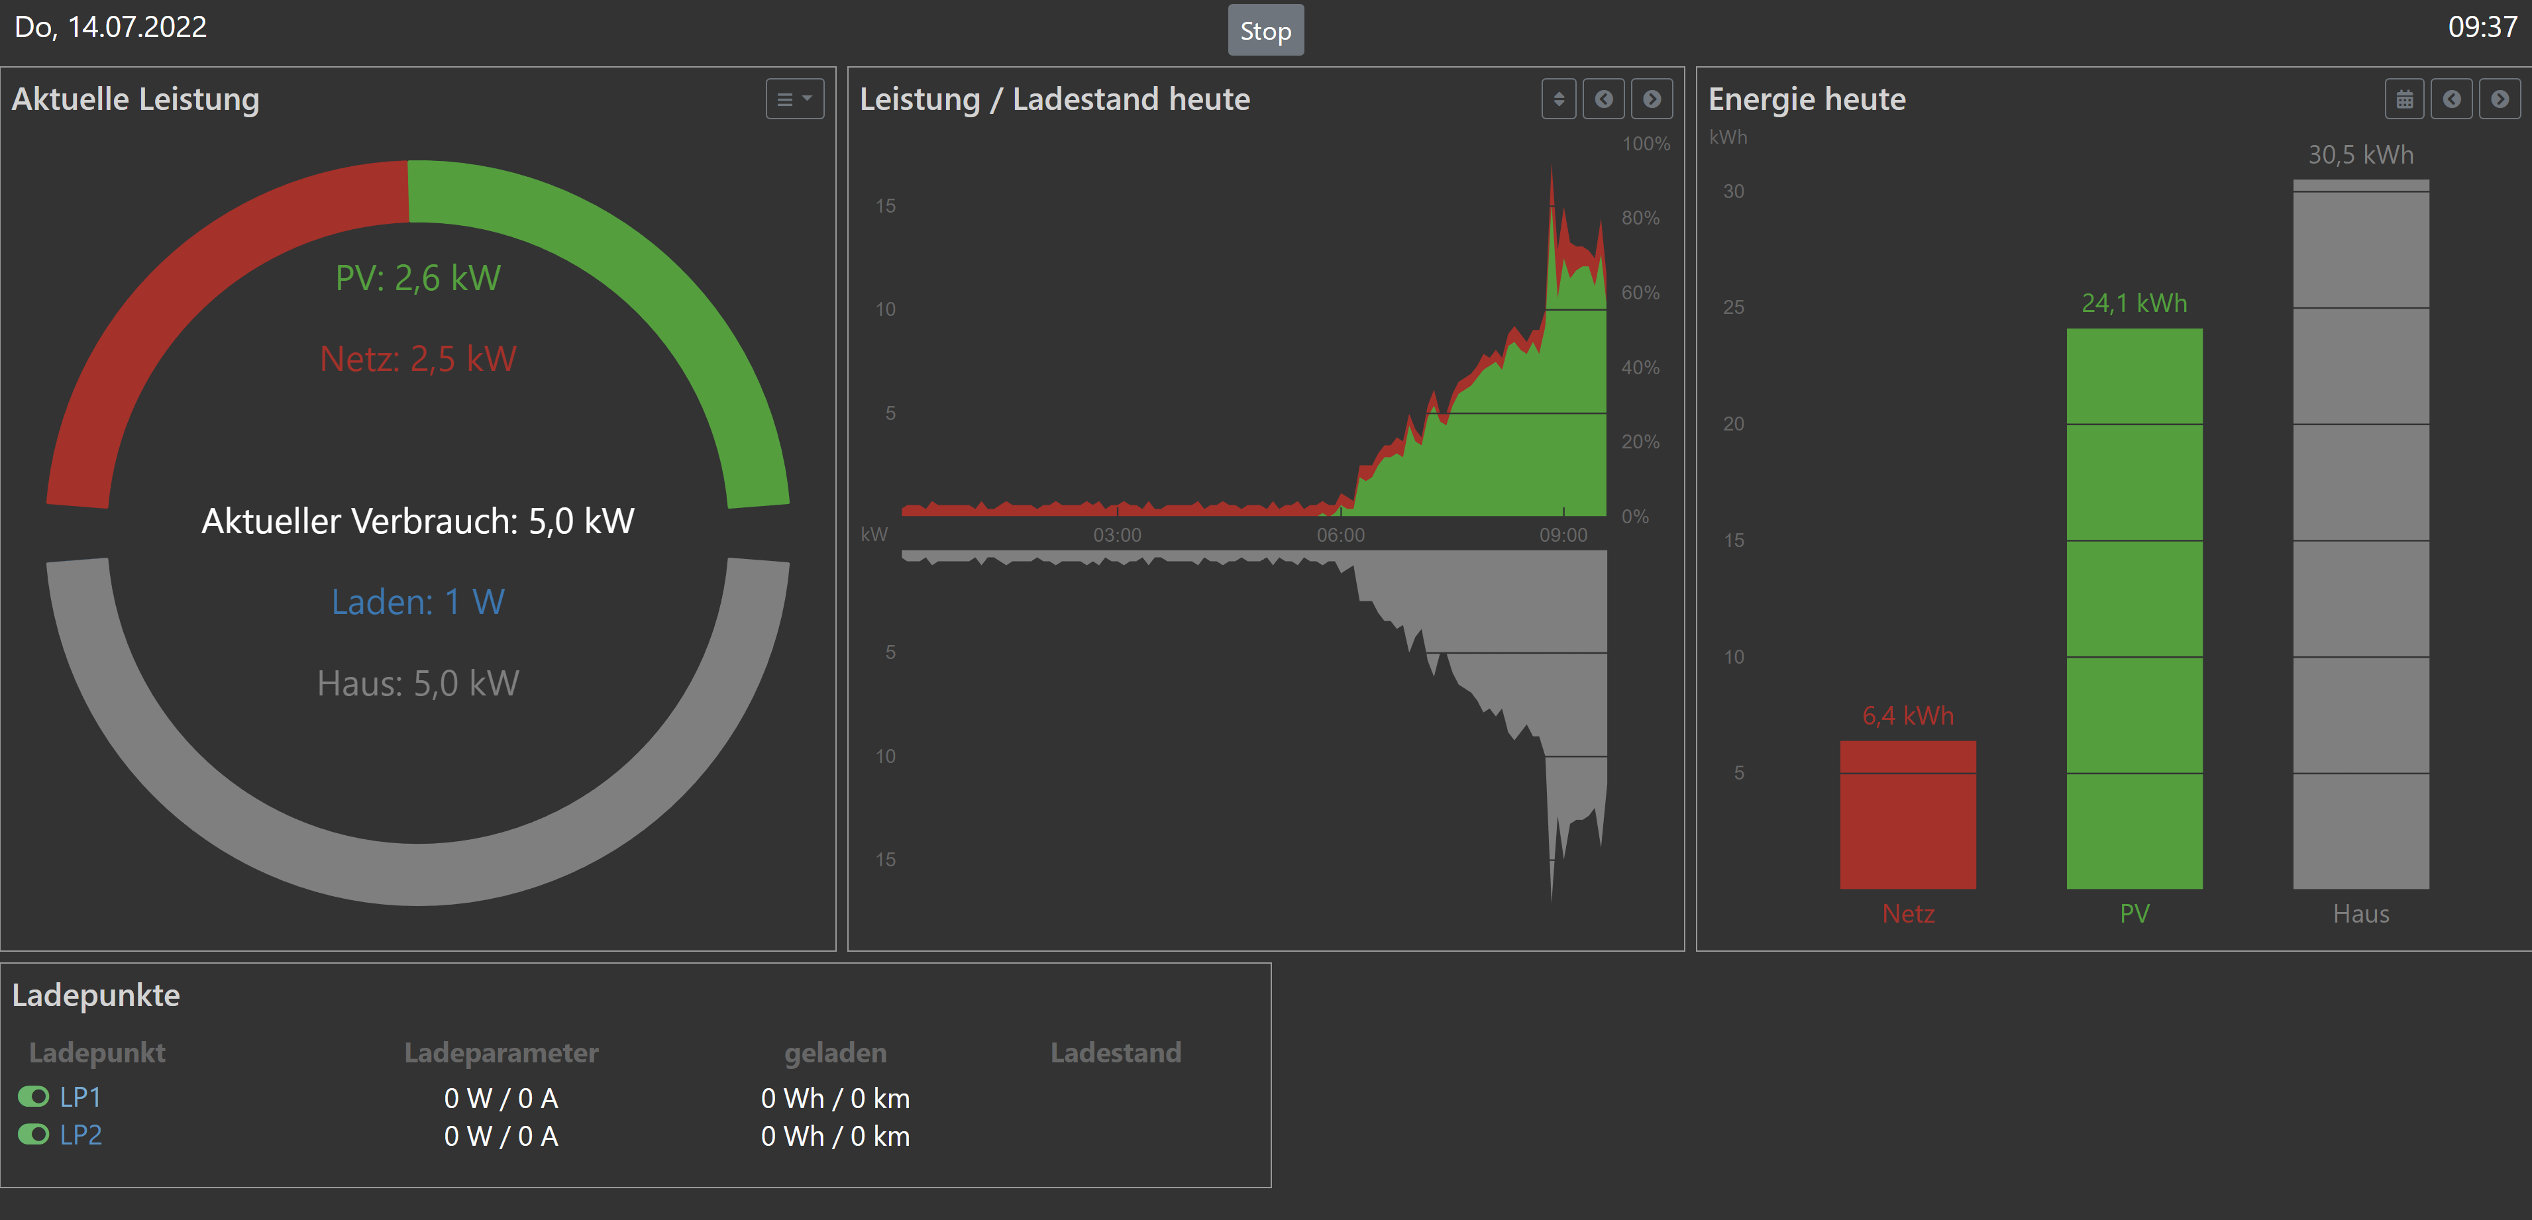The image size is (2532, 1220).
Task: Open the LP2 charge point link
Action: coord(81,1135)
